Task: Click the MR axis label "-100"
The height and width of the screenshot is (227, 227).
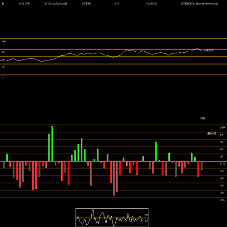Action: click(x=222, y=200)
